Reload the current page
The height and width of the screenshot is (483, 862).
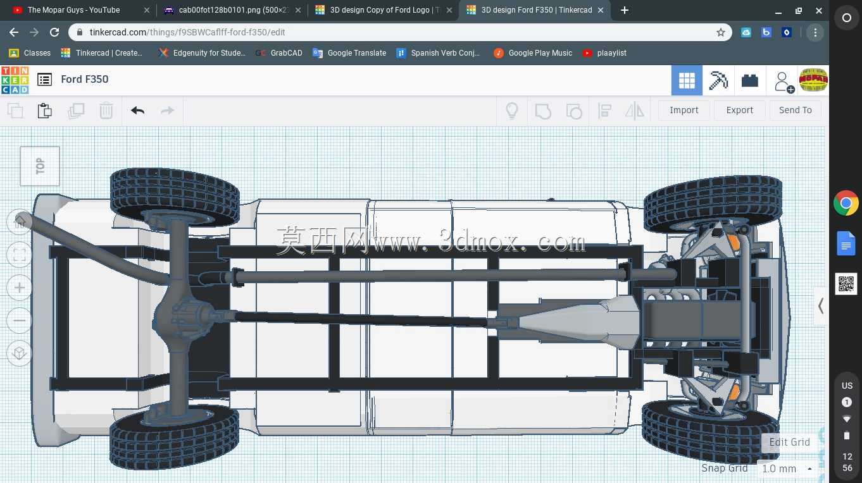54,32
